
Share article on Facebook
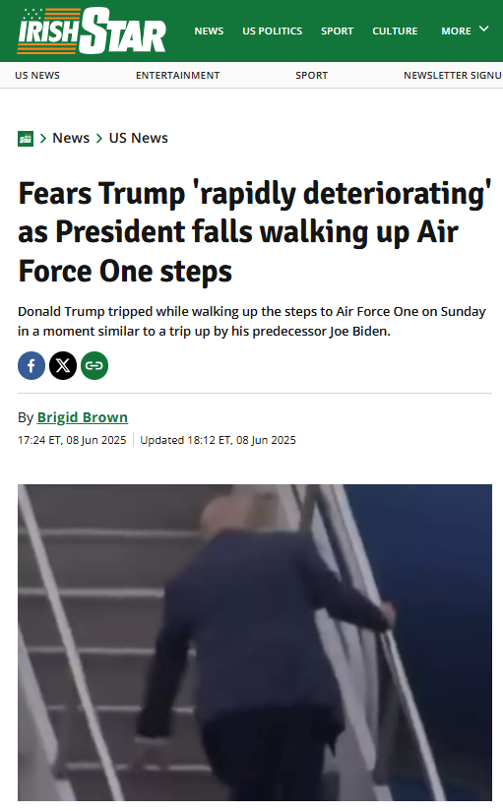coord(31,366)
